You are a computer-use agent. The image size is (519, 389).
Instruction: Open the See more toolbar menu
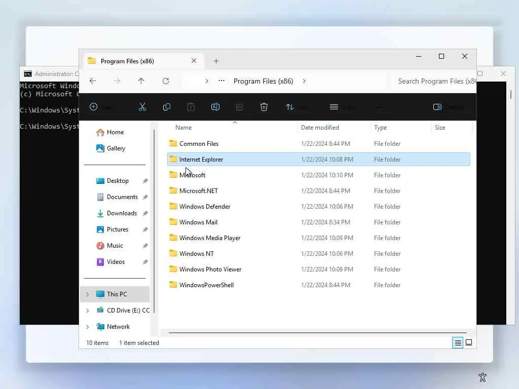379,107
